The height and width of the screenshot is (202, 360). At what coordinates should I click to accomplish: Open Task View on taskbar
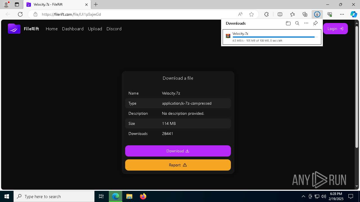[x=101, y=196]
